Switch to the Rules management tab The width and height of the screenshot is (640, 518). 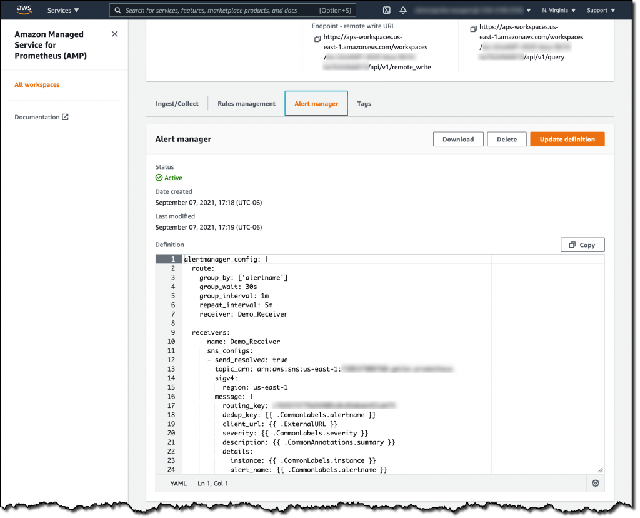tap(246, 103)
